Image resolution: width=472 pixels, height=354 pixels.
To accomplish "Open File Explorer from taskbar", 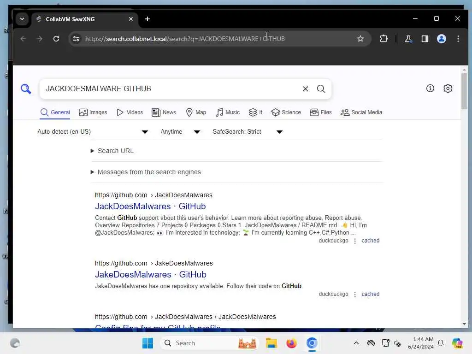I will point(271,343).
